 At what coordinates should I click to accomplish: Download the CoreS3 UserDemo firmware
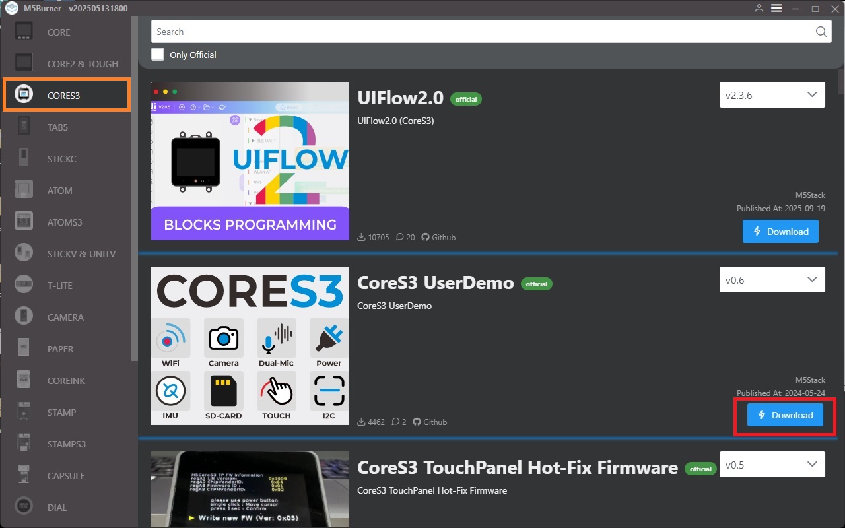point(785,415)
